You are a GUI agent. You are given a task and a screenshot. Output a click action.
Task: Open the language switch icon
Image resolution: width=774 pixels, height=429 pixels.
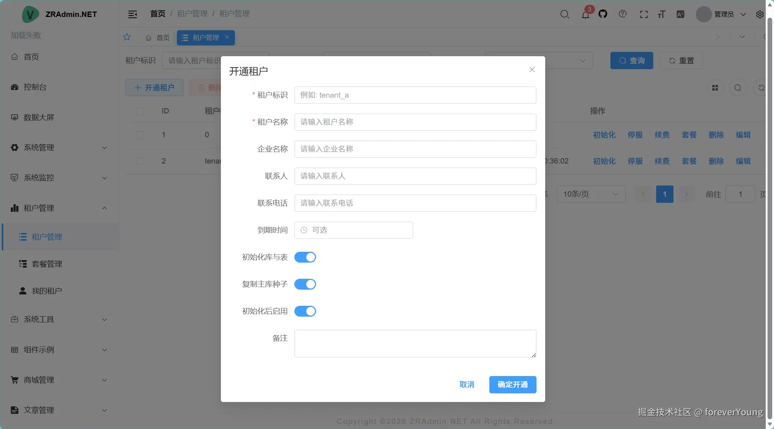680,14
